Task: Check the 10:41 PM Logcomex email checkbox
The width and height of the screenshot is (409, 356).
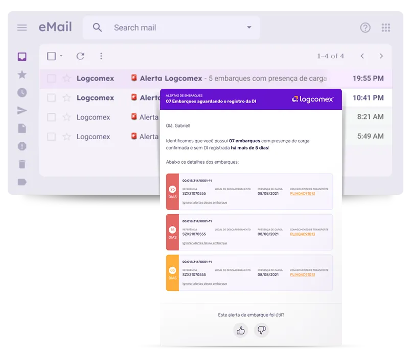Action: tap(52, 98)
